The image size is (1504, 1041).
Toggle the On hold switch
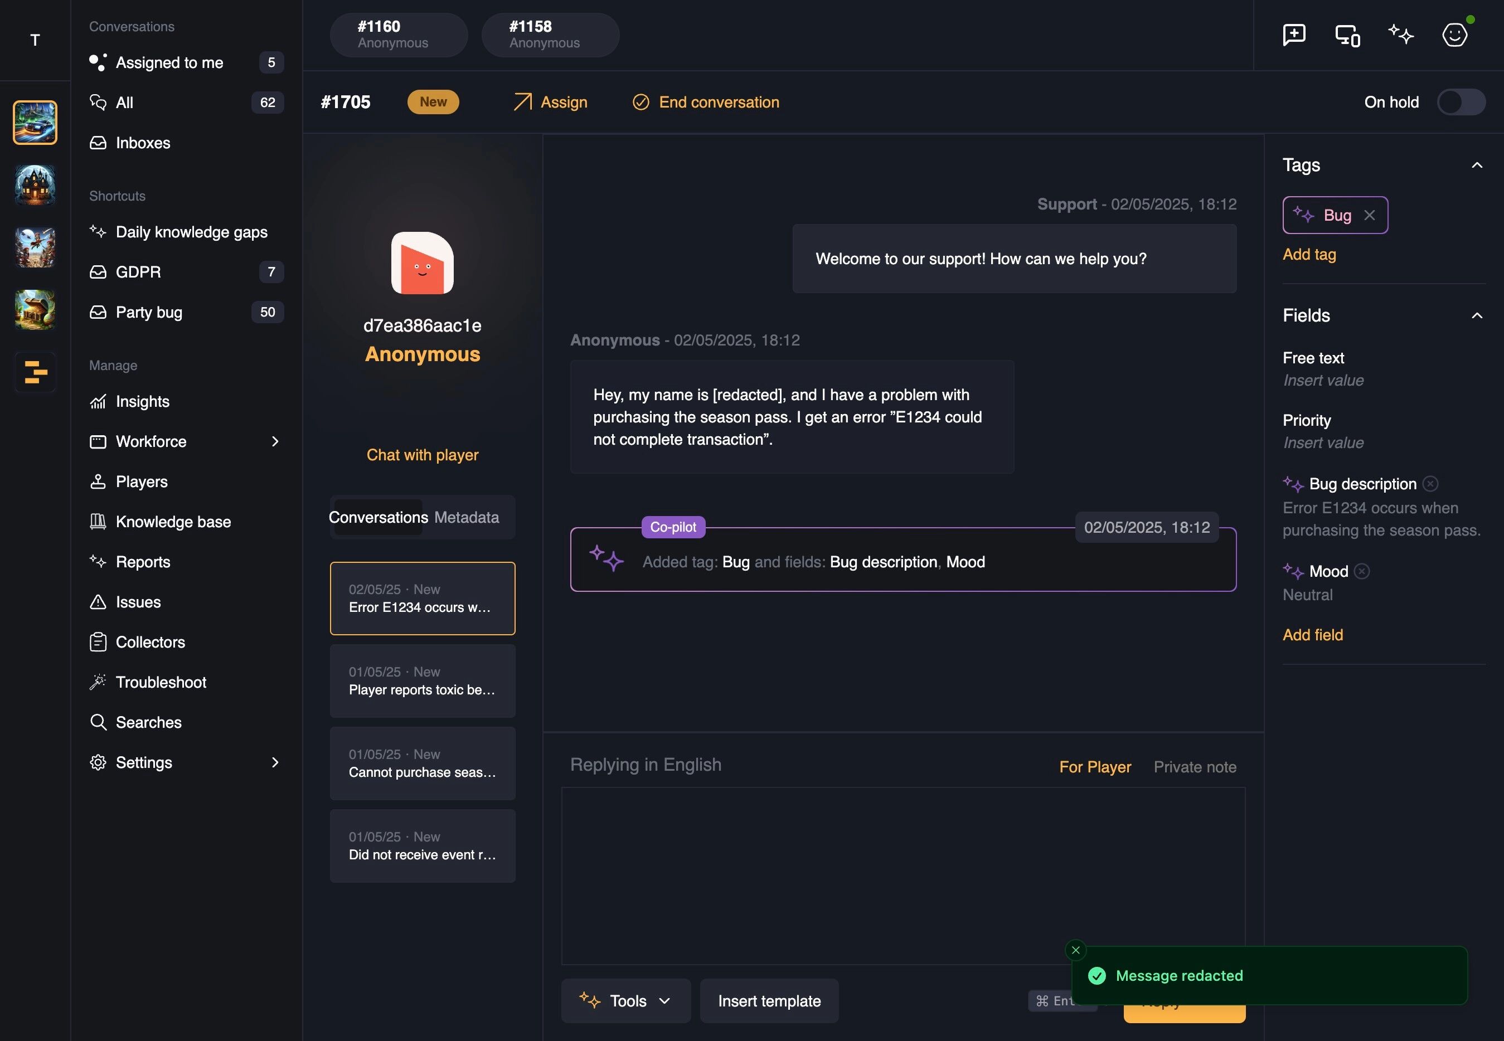(x=1461, y=103)
